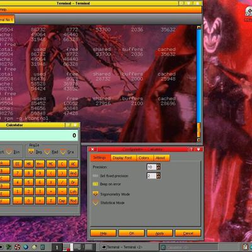The width and height of the screenshot is (252, 252).
Task: Click the MR memory recall key
Action: [28, 164]
